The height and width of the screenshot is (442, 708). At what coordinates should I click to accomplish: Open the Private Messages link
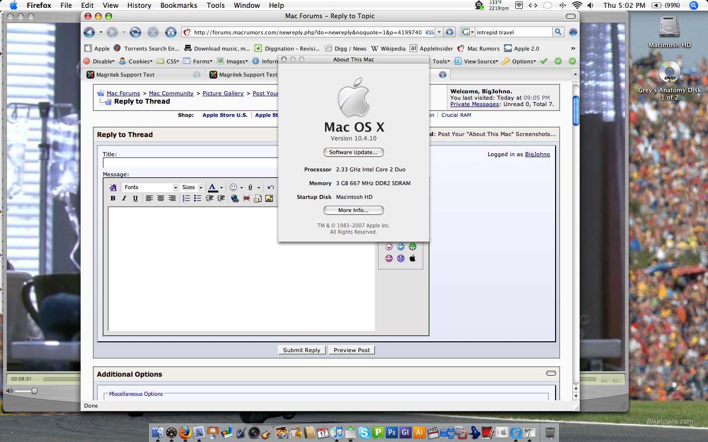point(474,104)
